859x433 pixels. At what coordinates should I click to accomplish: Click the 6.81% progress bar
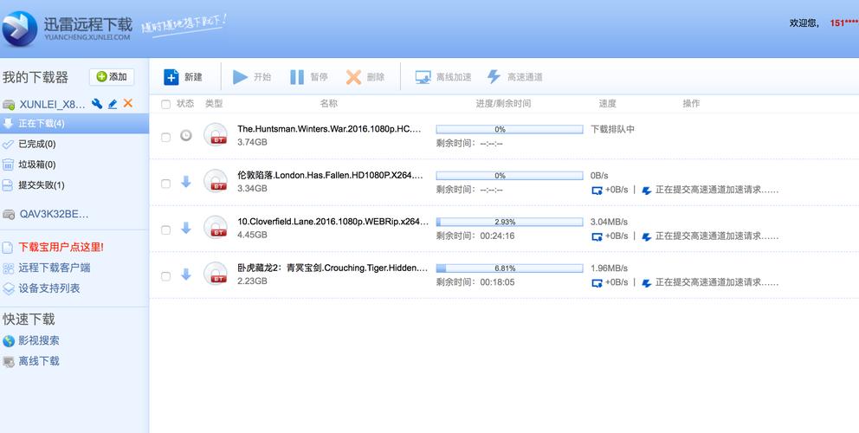pos(509,268)
